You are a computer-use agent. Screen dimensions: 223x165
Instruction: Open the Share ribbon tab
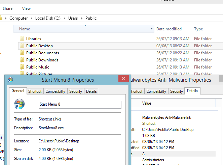click(x=7, y=8)
